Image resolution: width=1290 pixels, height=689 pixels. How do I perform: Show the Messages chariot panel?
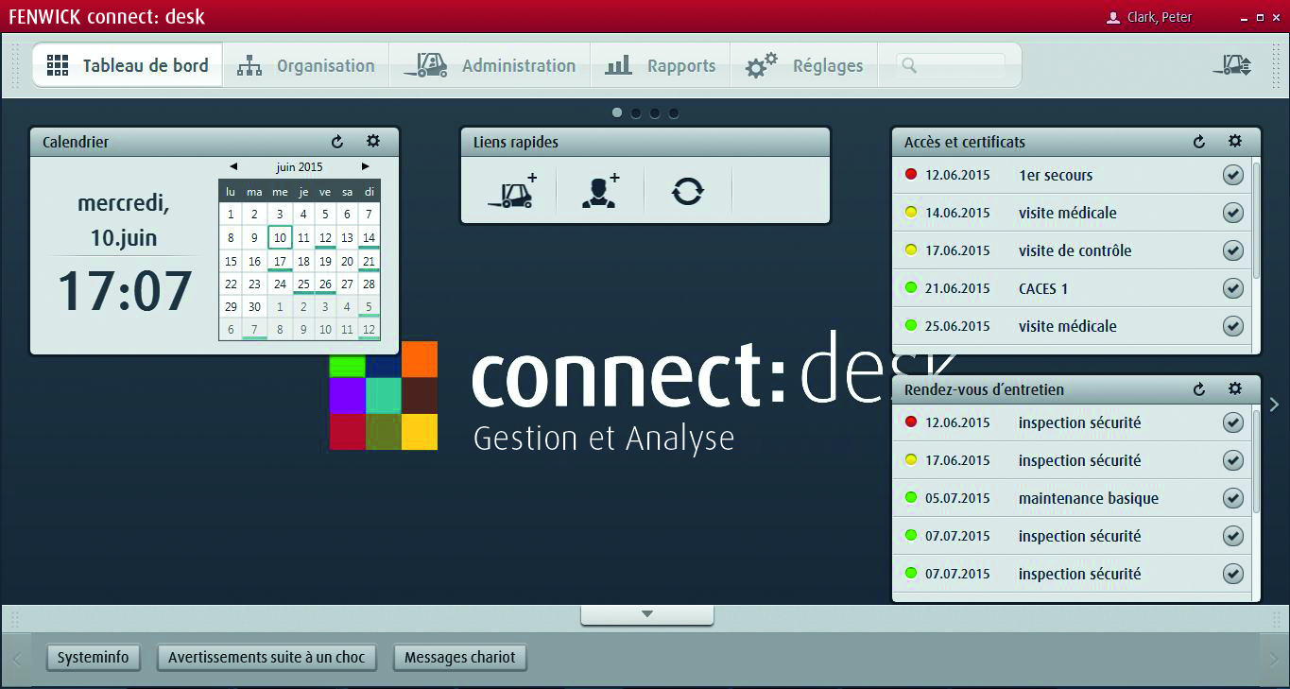459,657
